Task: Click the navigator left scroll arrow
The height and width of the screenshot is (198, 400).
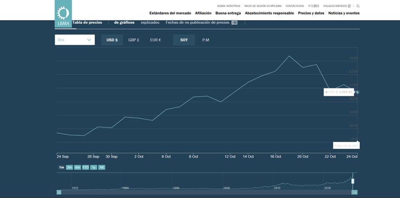Action: point(59,192)
